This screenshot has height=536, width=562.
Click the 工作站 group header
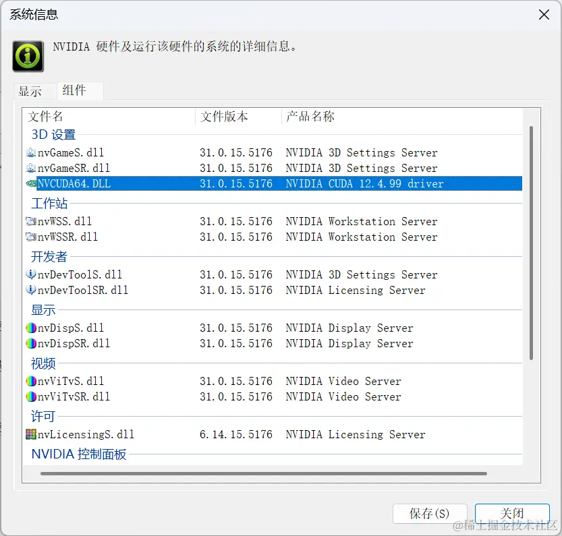click(x=49, y=204)
